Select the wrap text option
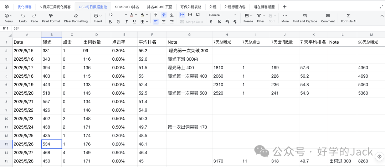This screenshot has width=385, height=167. click(x=198, y=15)
